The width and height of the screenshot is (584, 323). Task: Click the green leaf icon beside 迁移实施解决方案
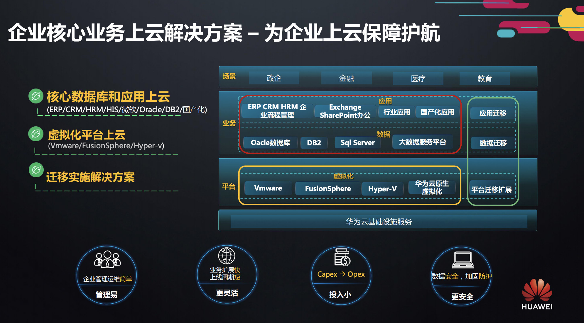(x=36, y=170)
